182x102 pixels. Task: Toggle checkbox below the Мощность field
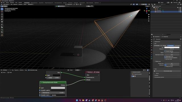click(x=165, y=51)
